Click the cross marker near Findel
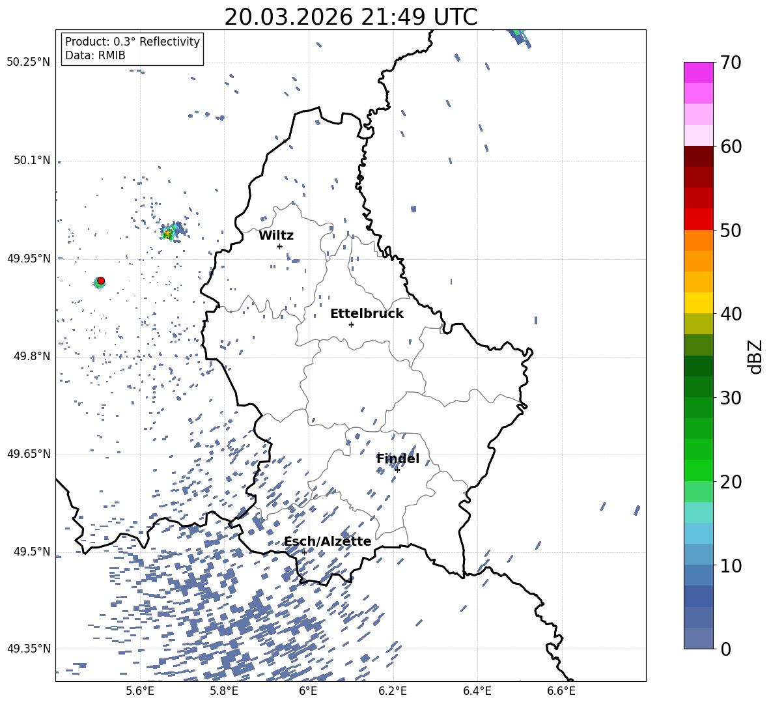The image size is (771, 704). (397, 470)
